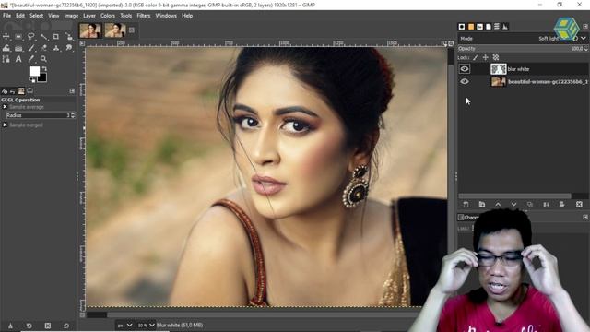
Task: Open the Layer menu
Action: coord(89,16)
